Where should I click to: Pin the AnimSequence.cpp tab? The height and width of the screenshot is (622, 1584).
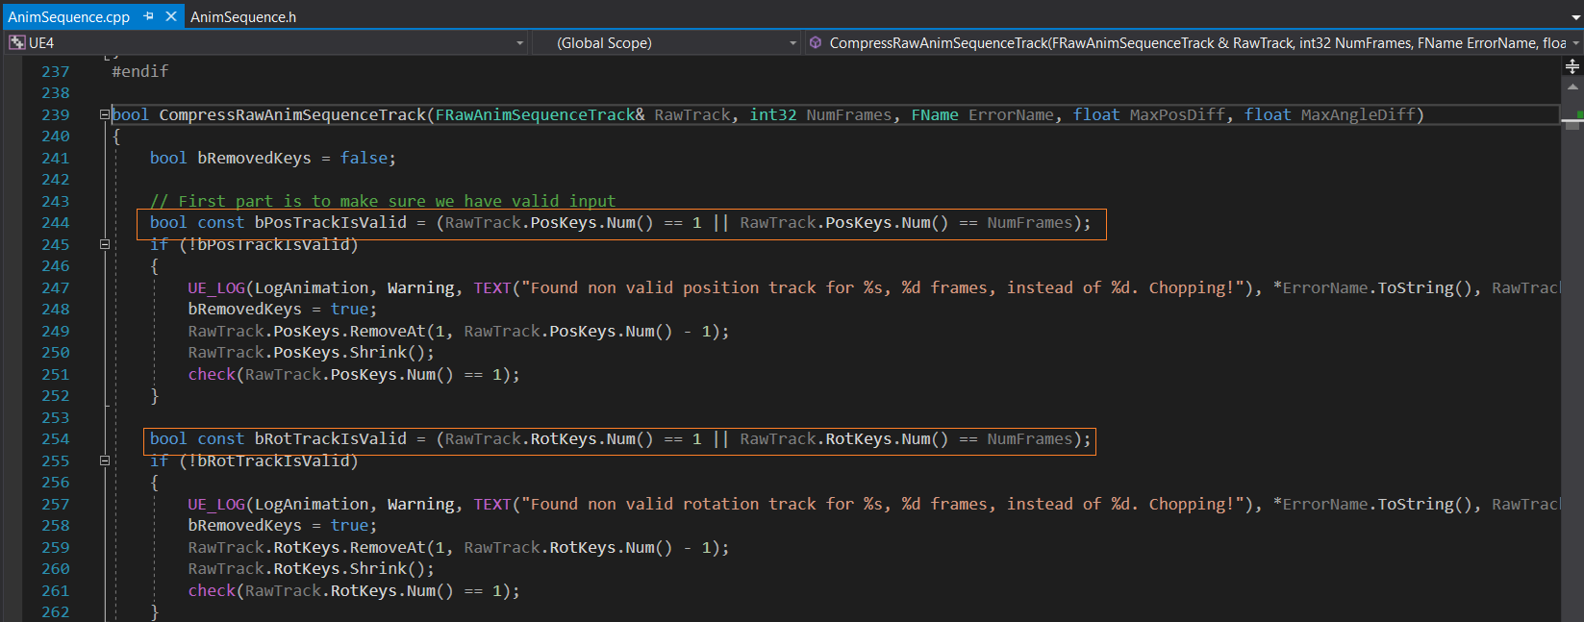(148, 16)
